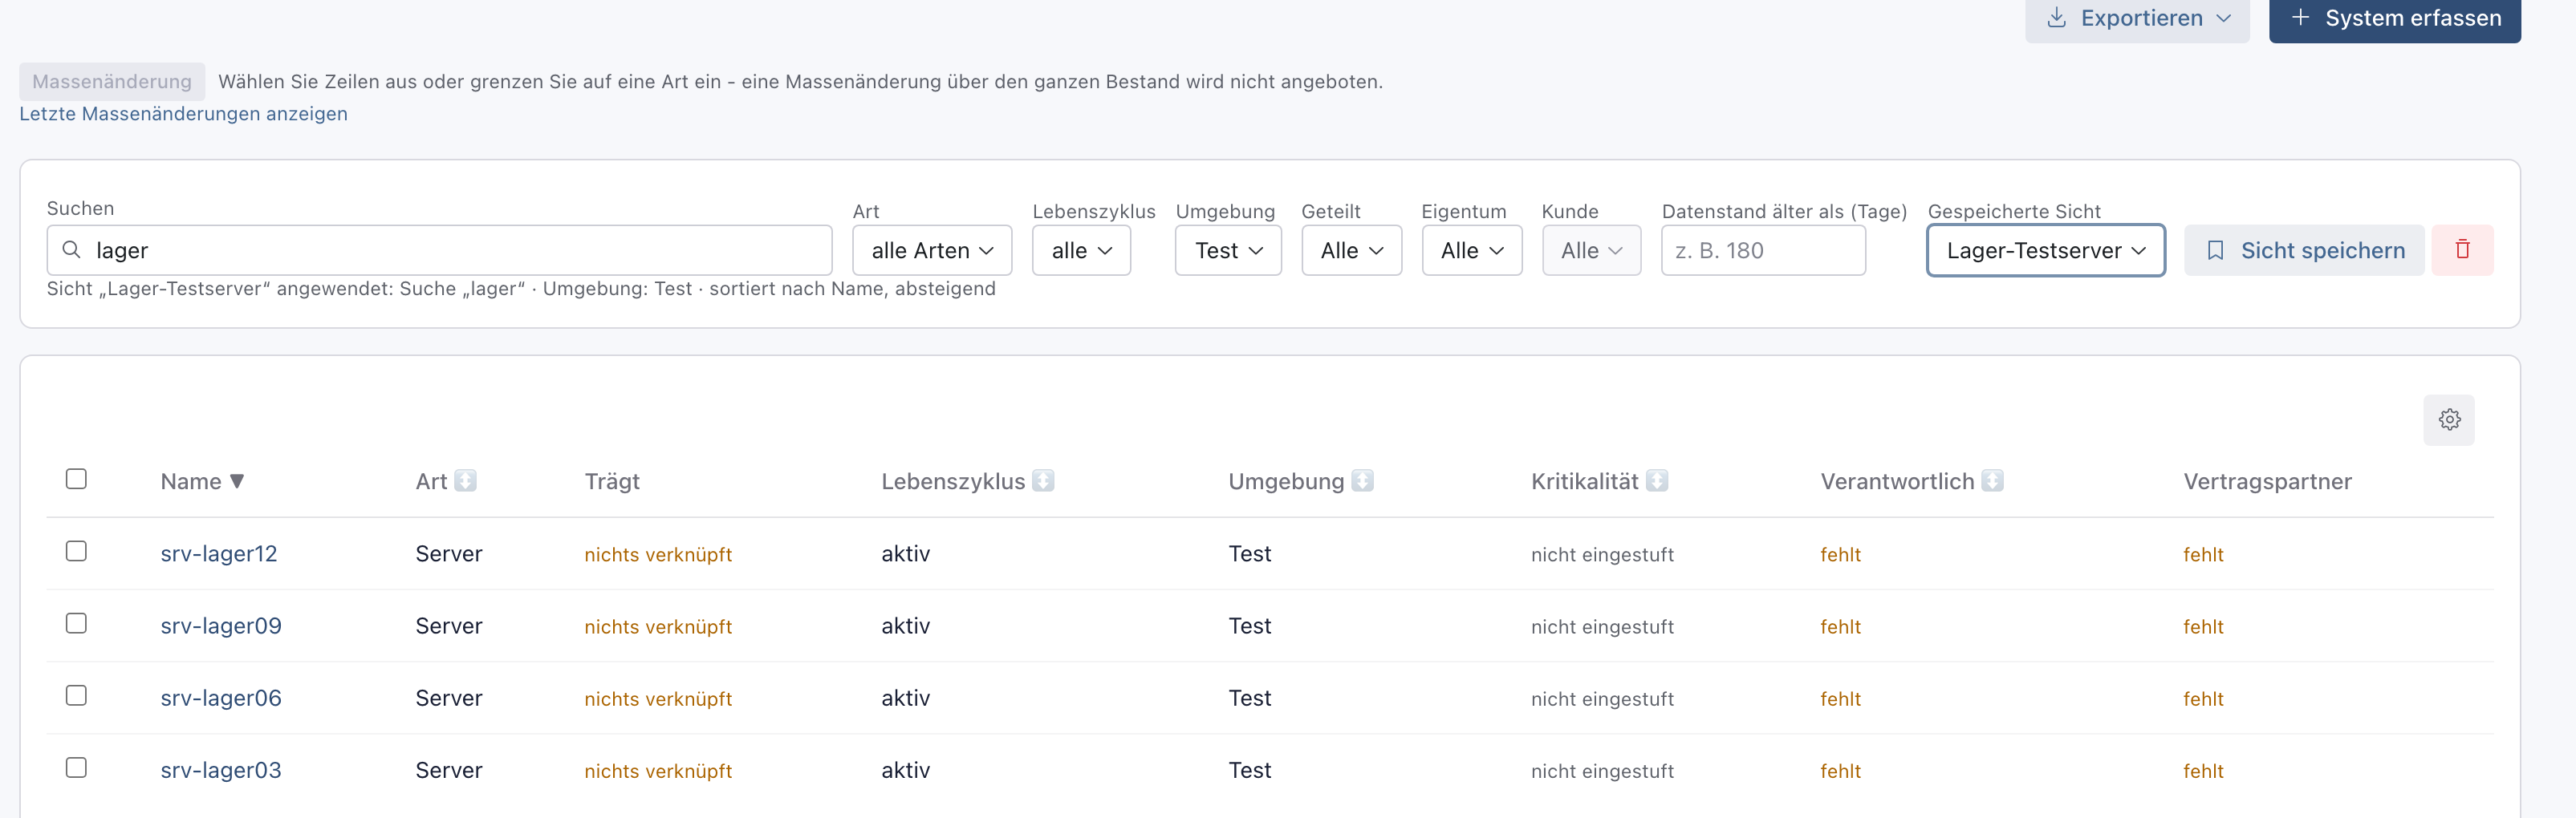
Task: Click the Vertragspartner column header
Action: (x=2267, y=480)
